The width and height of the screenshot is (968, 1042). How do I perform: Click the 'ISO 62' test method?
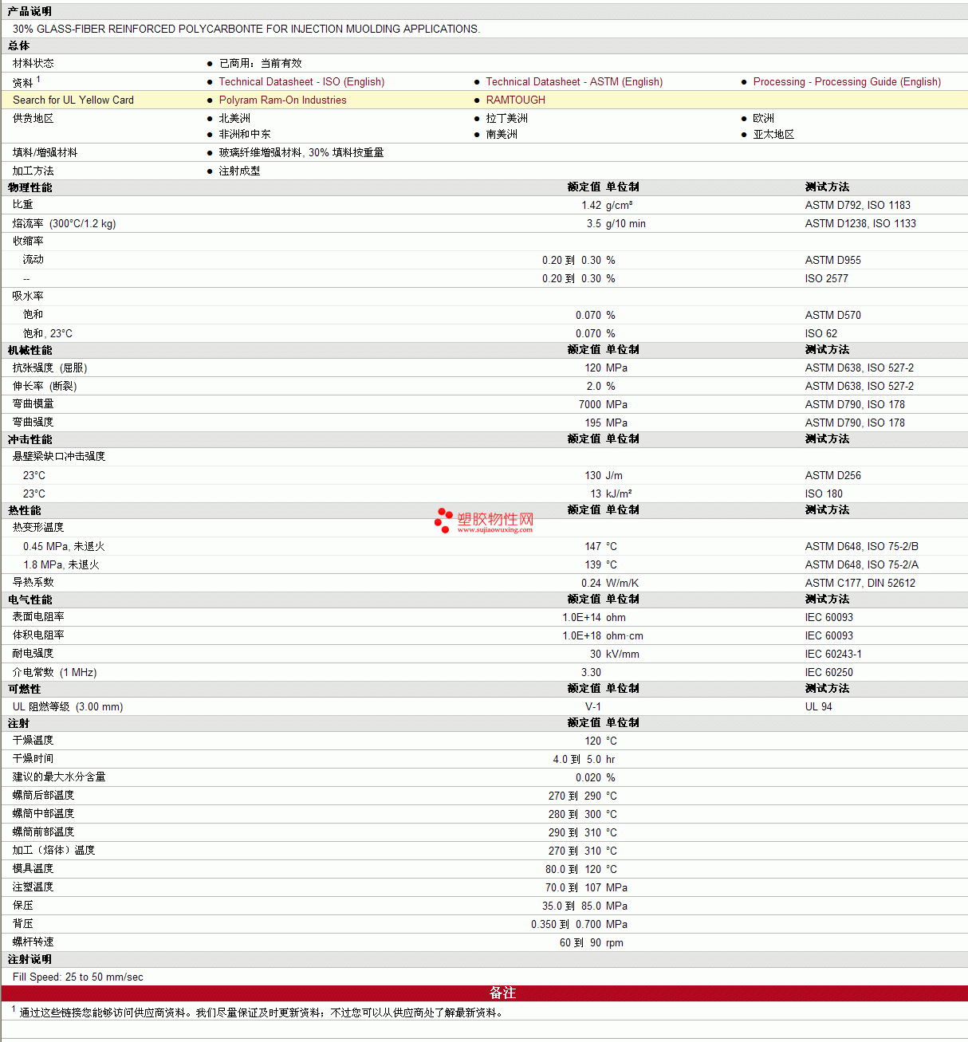pos(821,334)
